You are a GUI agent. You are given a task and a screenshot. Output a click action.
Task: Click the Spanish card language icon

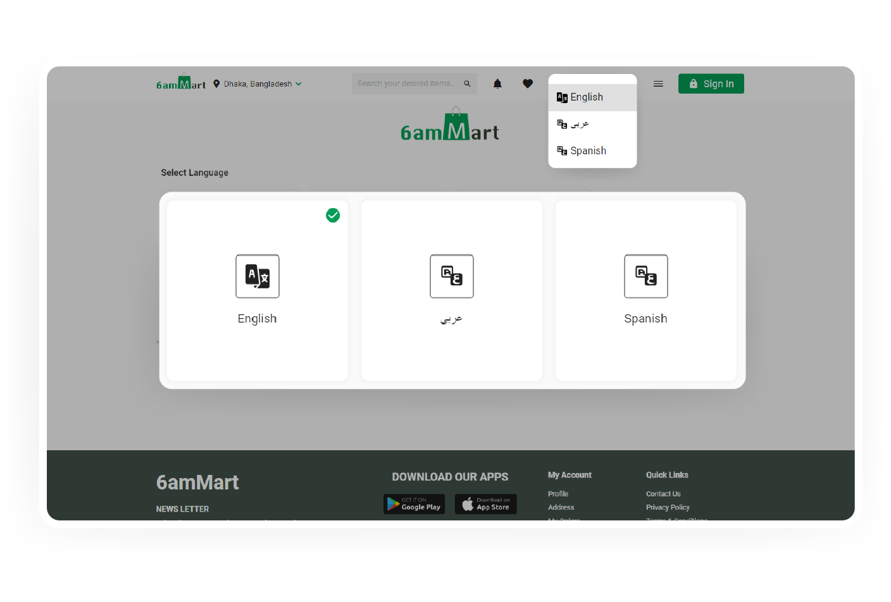point(645,276)
